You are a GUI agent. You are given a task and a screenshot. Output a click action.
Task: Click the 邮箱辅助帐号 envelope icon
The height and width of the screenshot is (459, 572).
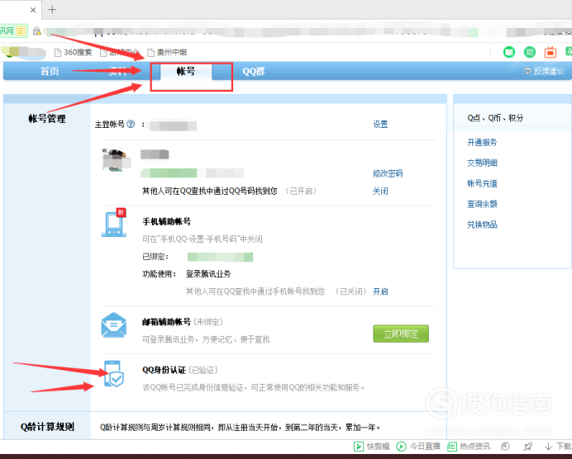(x=113, y=326)
